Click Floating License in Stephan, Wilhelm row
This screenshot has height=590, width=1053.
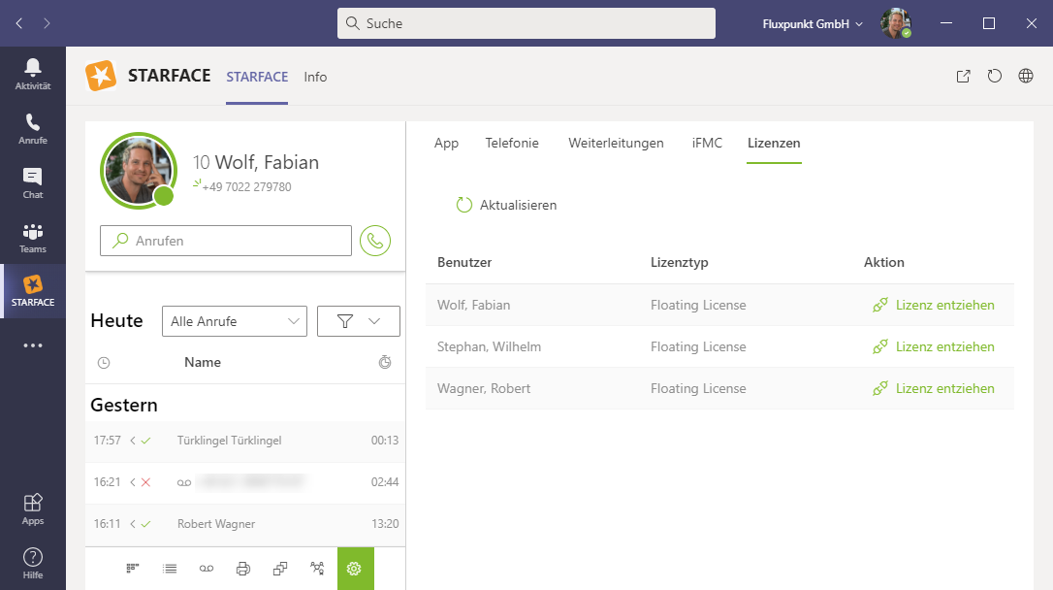click(698, 346)
